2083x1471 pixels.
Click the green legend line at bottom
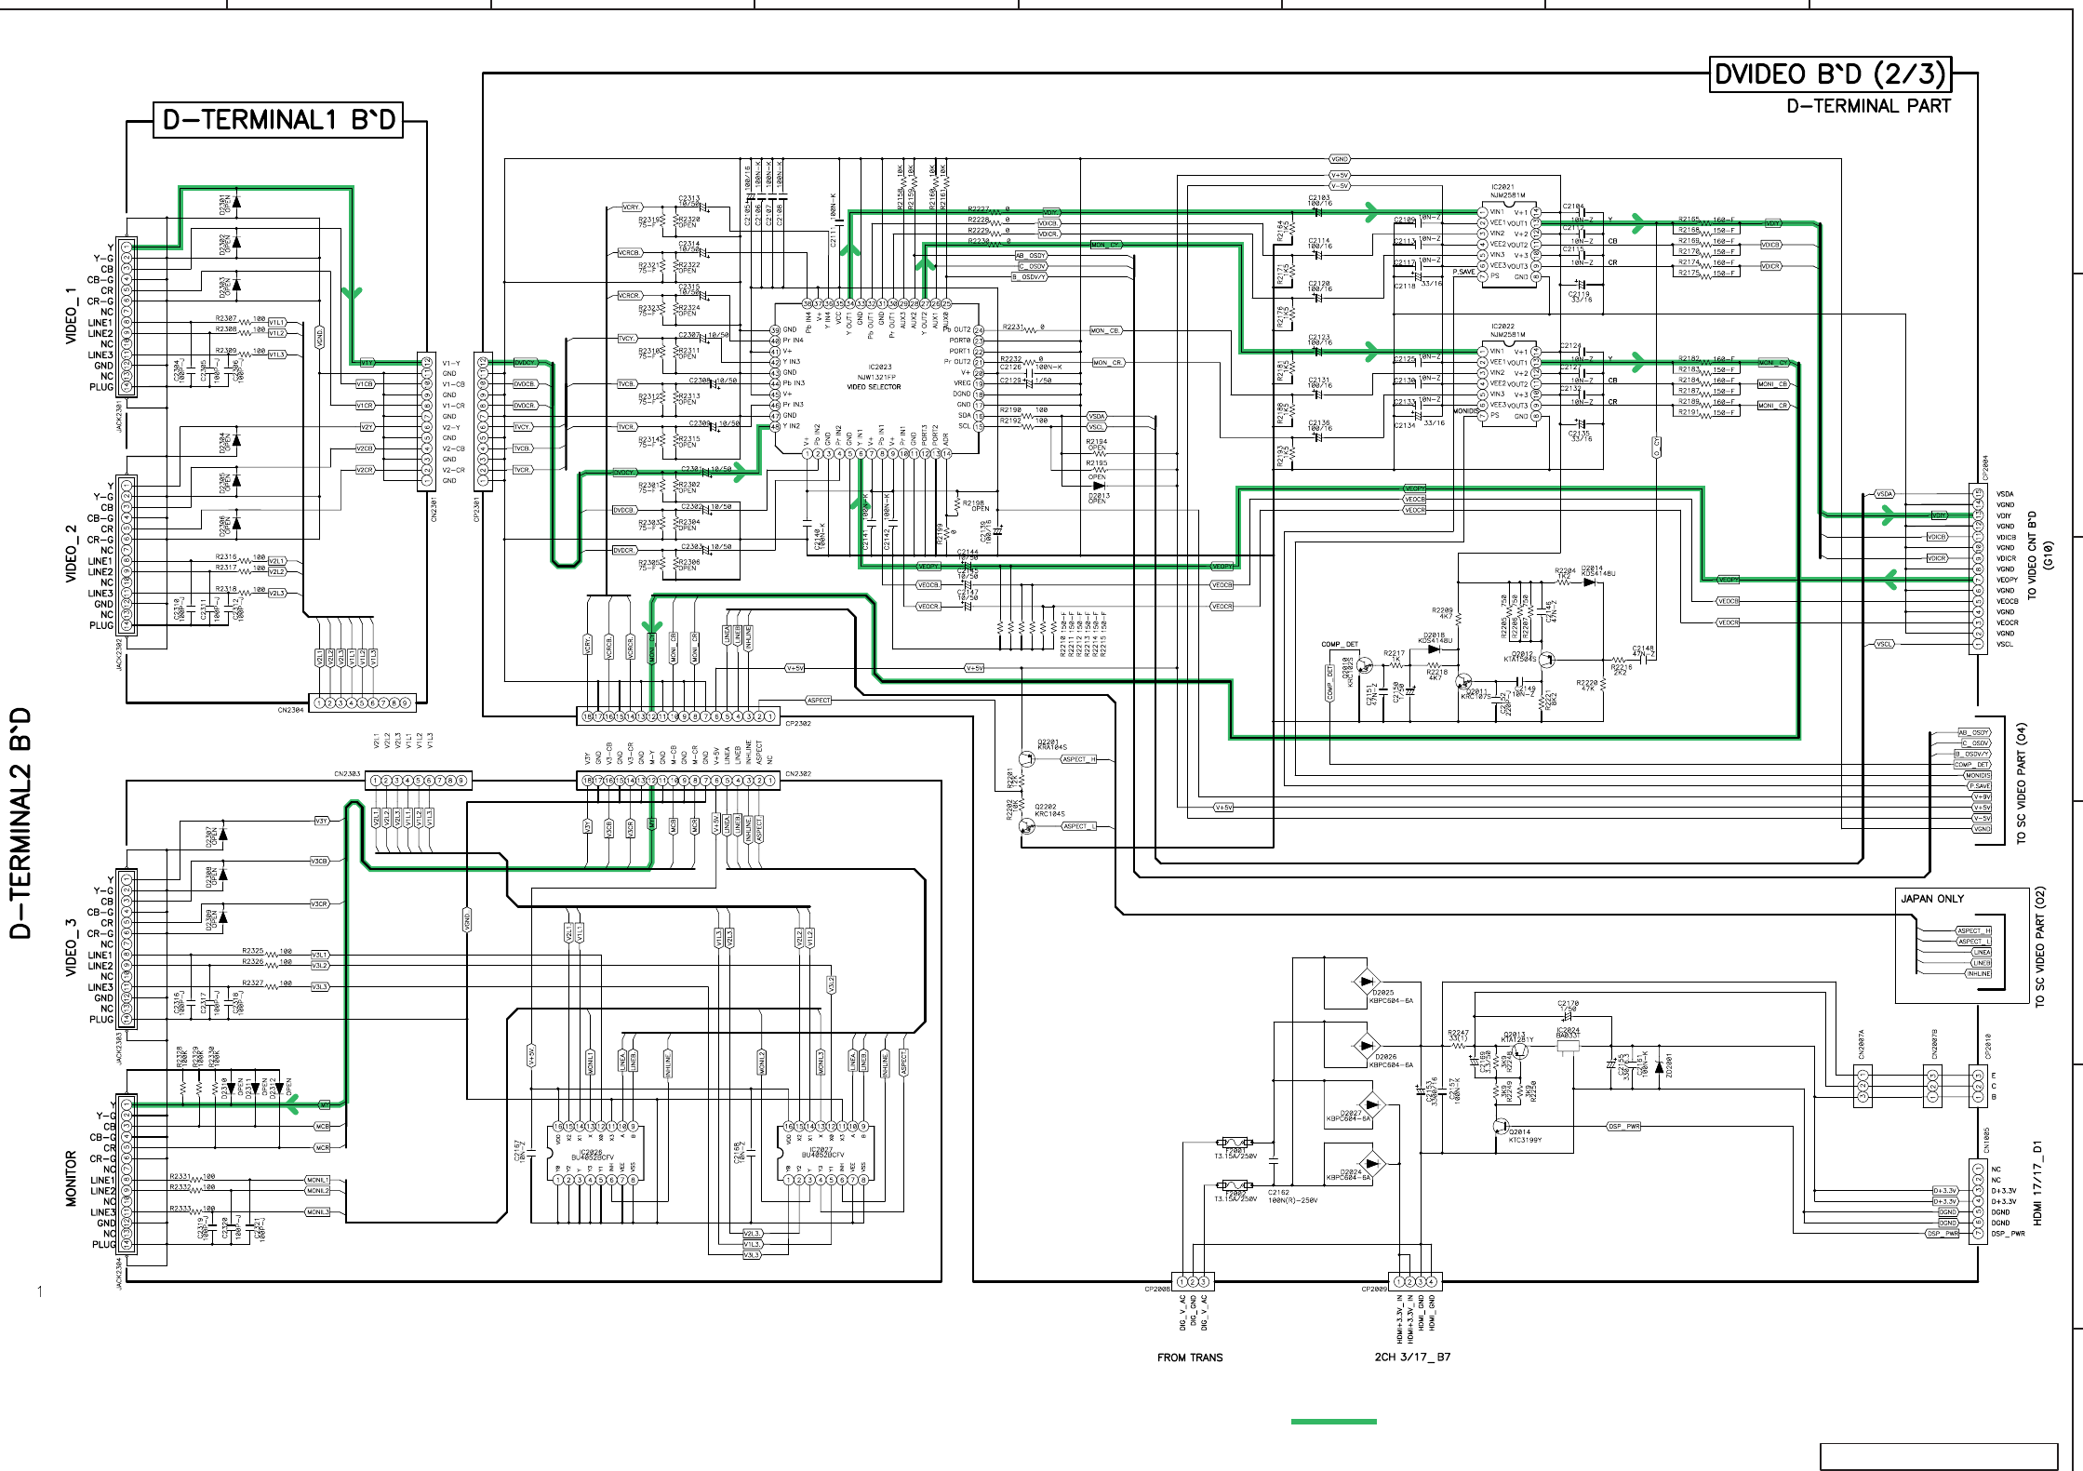coord(1333,1422)
